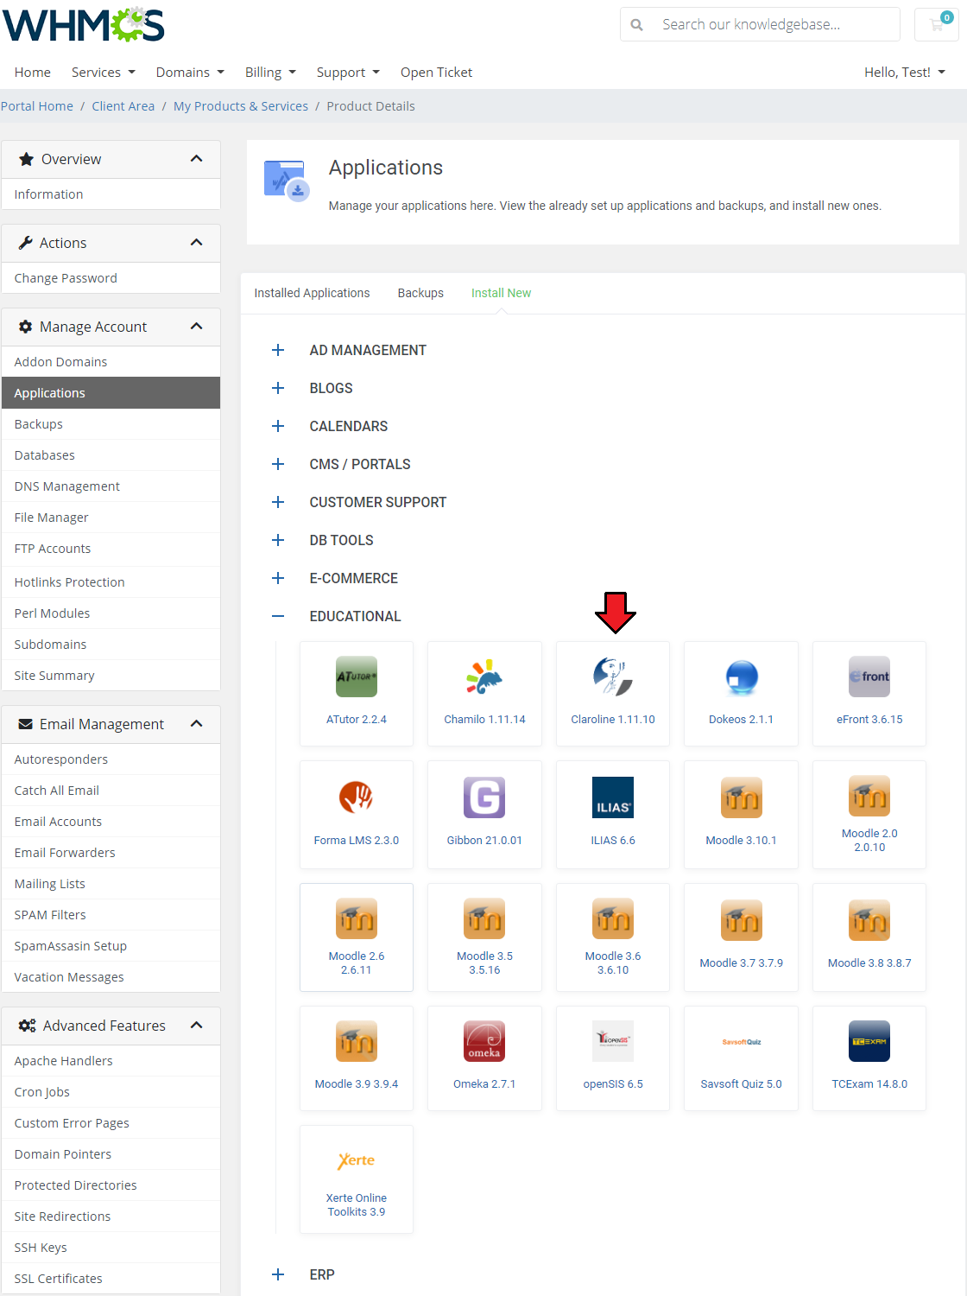This screenshot has height=1296, width=967.
Task: Select the Moodle 3.6 3.6.10 icon
Action: (x=613, y=918)
